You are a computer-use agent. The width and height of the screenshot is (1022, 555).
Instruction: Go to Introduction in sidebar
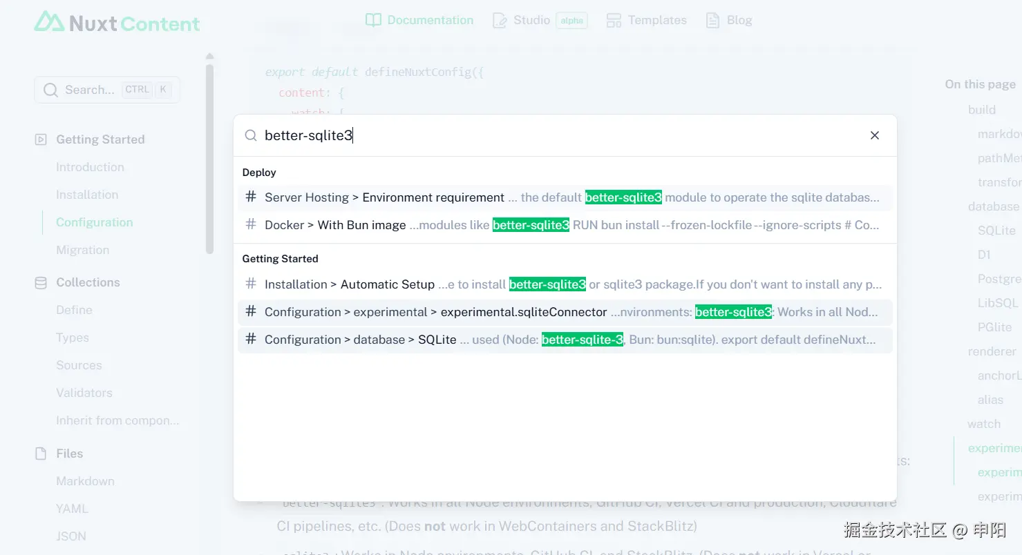tap(90, 167)
